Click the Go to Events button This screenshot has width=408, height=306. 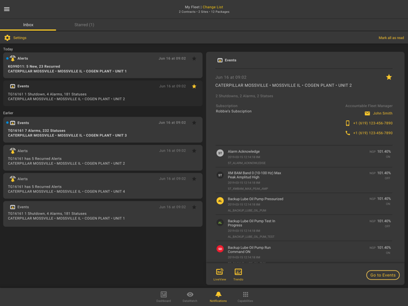383,275
